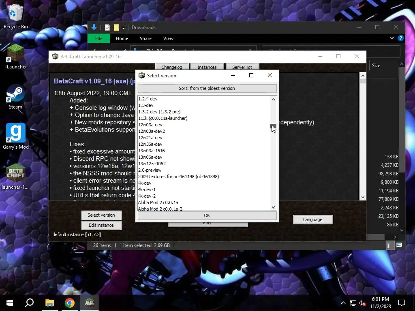This screenshot has height=311, width=415.
Task: Select 4k-dev-1 version
Action: coord(204,190)
